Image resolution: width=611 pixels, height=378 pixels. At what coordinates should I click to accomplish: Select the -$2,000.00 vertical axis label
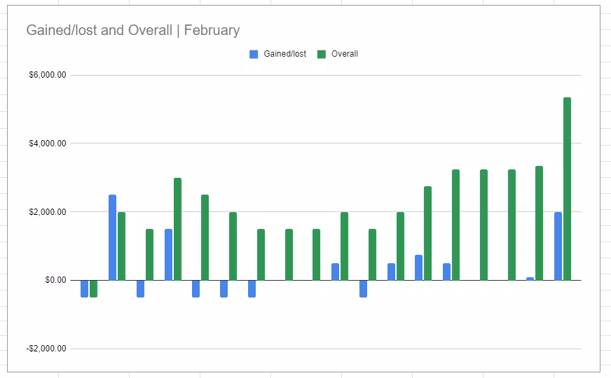tap(46, 349)
